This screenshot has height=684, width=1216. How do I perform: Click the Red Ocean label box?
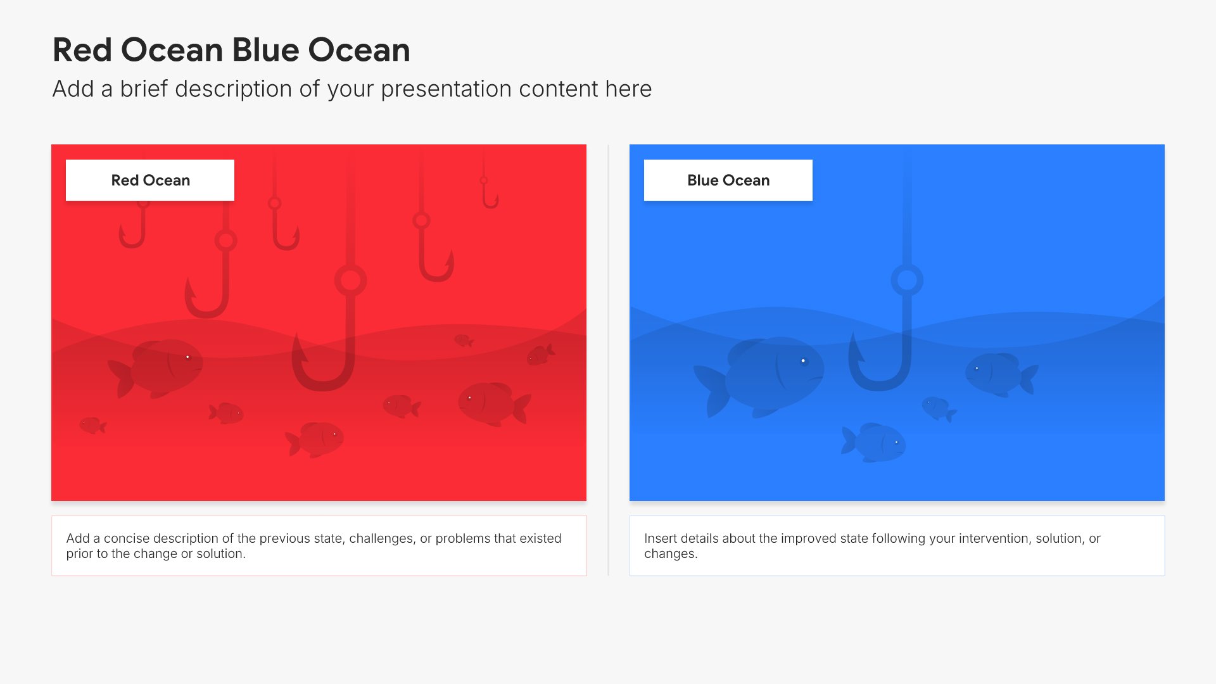(150, 180)
